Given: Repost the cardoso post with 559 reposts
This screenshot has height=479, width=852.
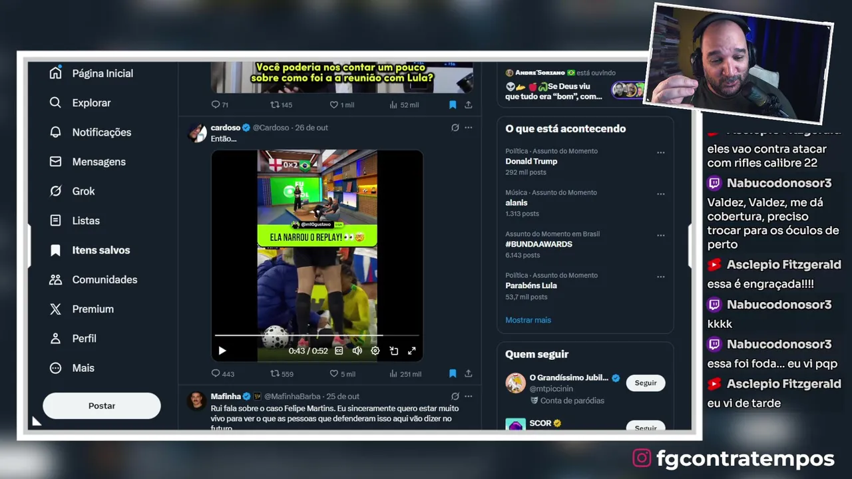Looking at the screenshot, I should pyautogui.click(x=282, y=374).
